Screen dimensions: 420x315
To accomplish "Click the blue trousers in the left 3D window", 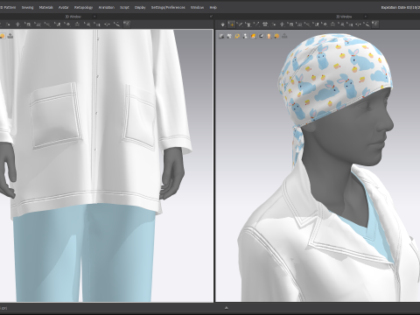I will click(85, 254).
